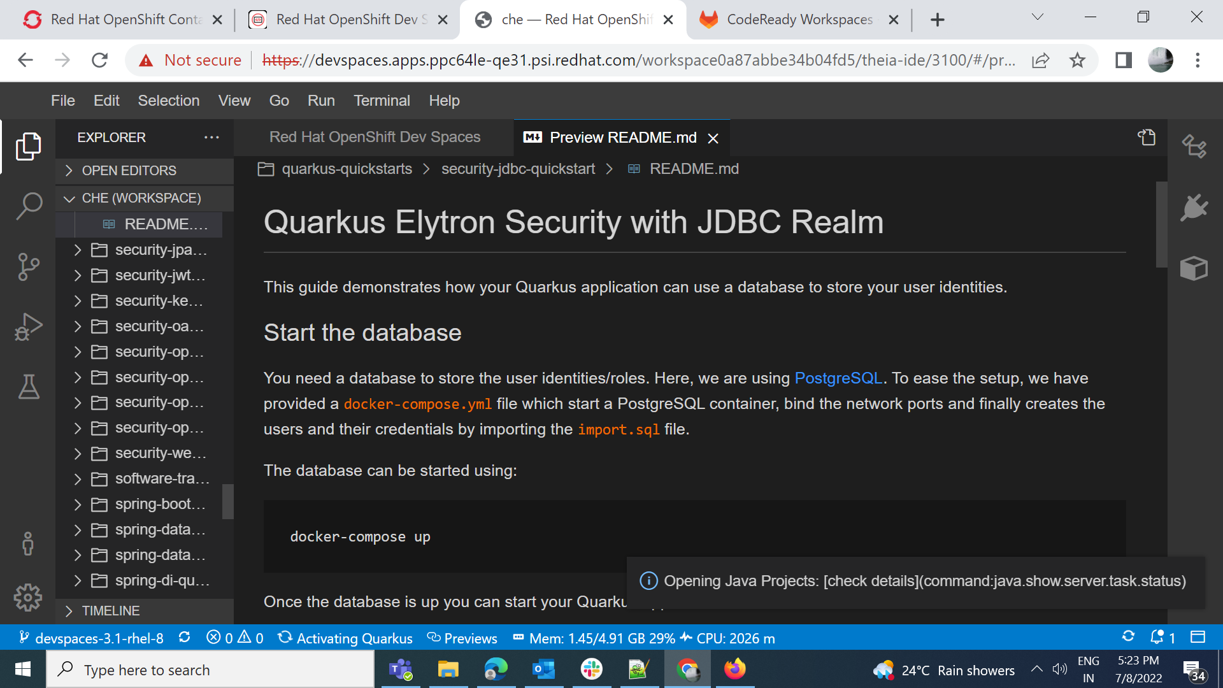Open the Test flask view icon

coord(28,387)
